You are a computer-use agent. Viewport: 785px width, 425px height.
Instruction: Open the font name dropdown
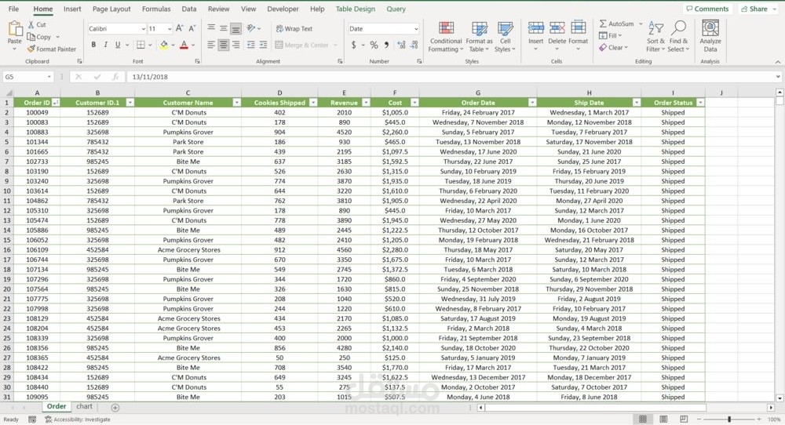(143, 29)
